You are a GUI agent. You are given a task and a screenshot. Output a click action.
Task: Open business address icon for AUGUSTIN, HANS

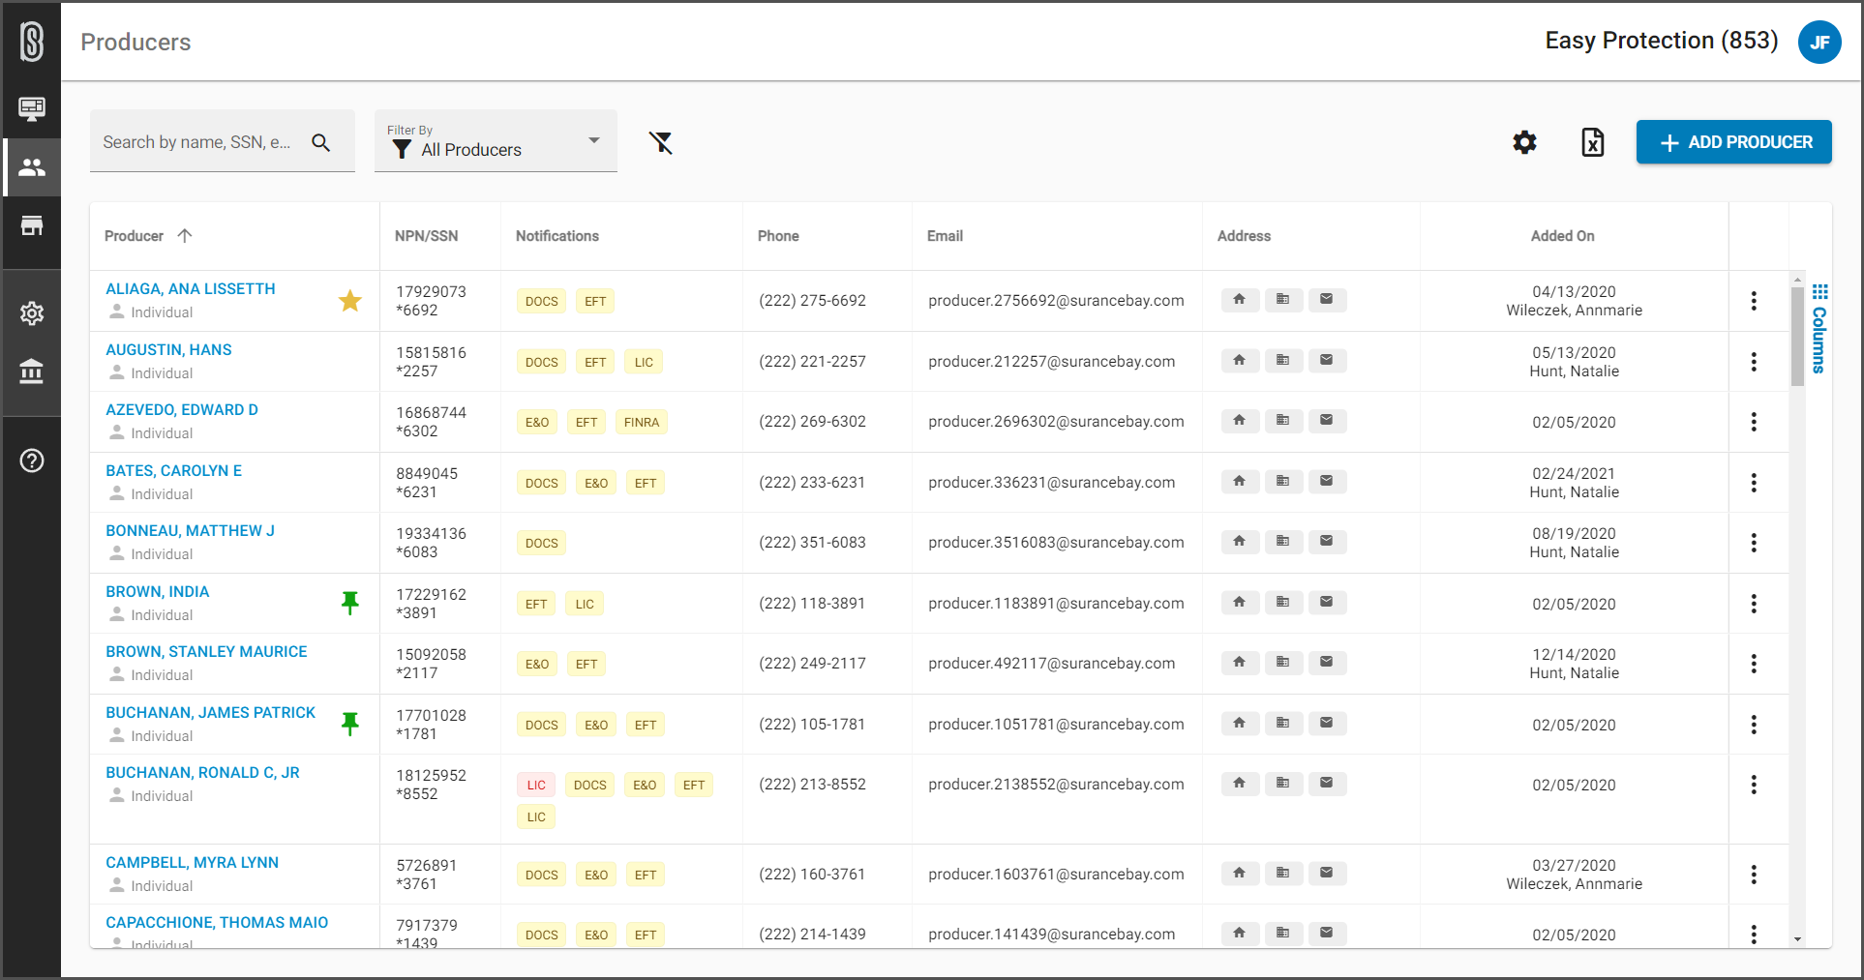pos(1283,361)
